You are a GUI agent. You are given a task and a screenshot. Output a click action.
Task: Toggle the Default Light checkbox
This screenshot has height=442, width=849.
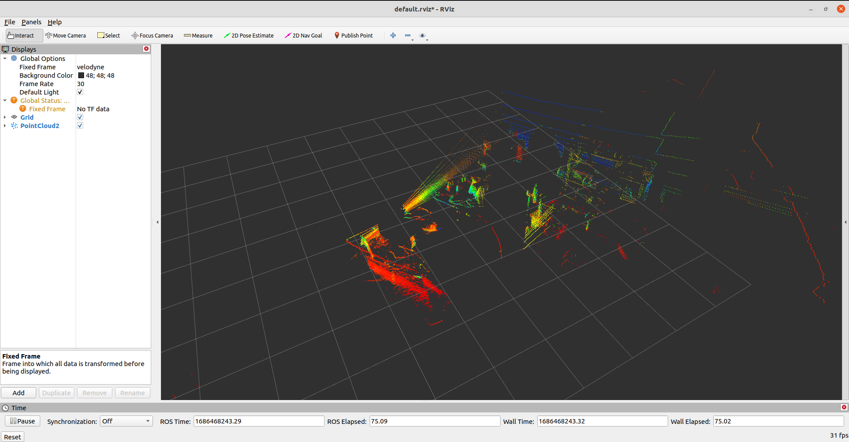tap(80, 92)
